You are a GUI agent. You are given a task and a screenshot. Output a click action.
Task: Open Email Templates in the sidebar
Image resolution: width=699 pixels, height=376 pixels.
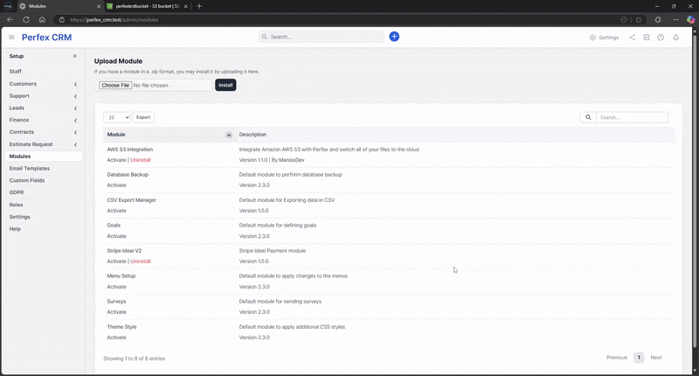[30, 168]
